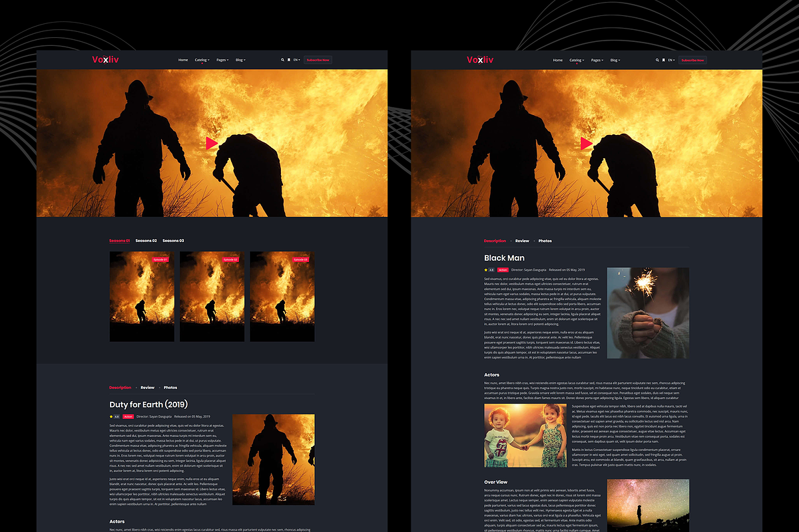
Task: Open the Review tab on the left page
Action: point(147,387)
